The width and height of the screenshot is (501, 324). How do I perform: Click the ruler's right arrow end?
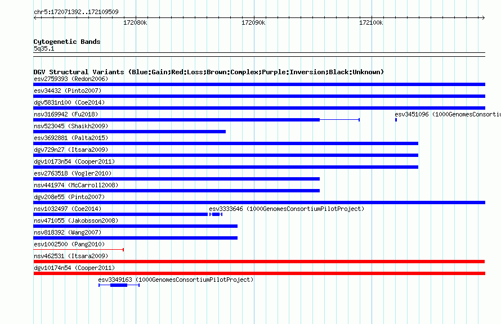pyautogui.click(x=484, y=18)
